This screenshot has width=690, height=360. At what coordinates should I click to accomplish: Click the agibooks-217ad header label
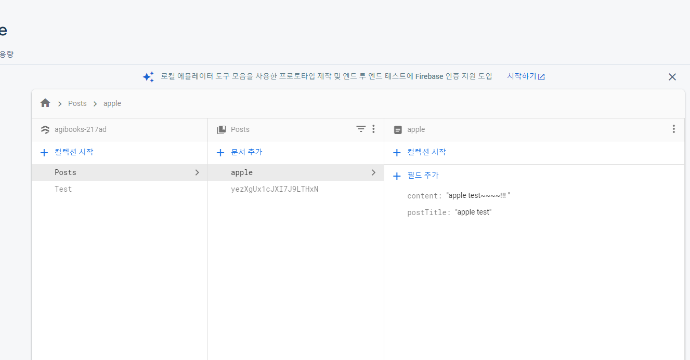click(x=81, y=129)
